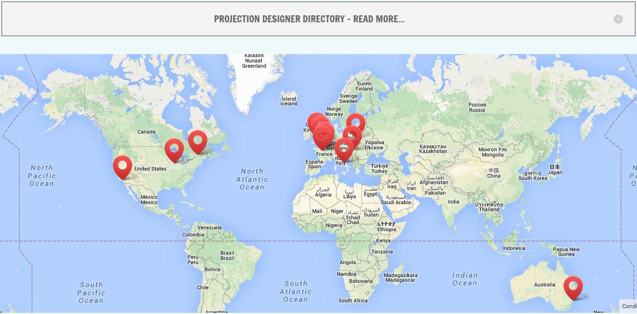Click the Canada country label
This screenshot has height=314, width=637.
[x=146, y=132]
